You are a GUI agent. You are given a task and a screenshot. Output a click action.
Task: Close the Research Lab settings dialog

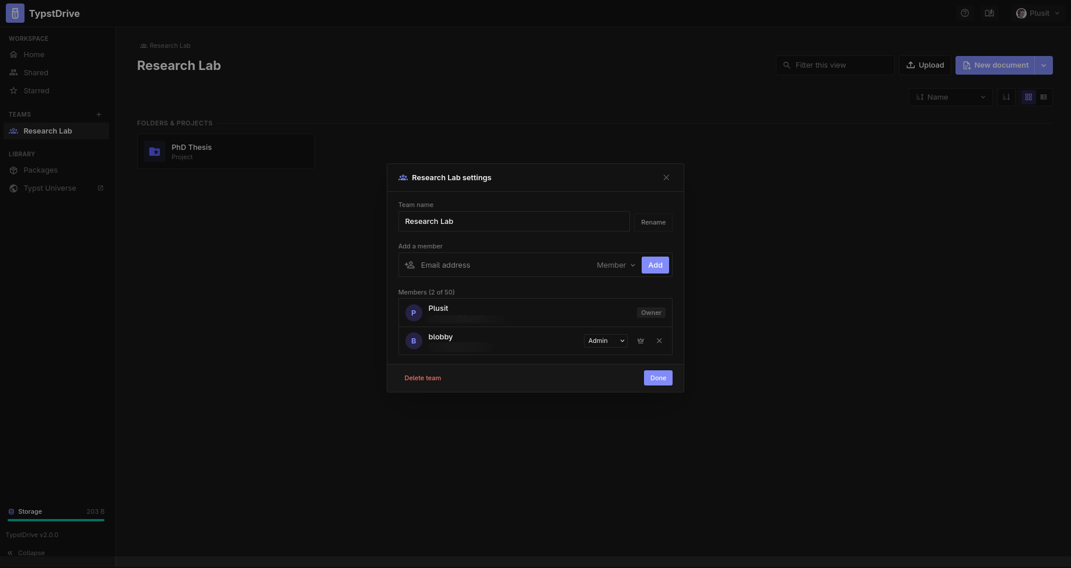tap(666, 177)
